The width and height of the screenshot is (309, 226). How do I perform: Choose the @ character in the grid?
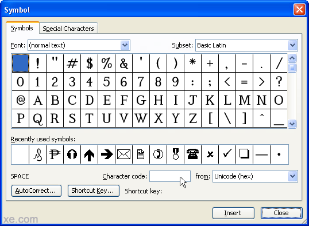21,100
